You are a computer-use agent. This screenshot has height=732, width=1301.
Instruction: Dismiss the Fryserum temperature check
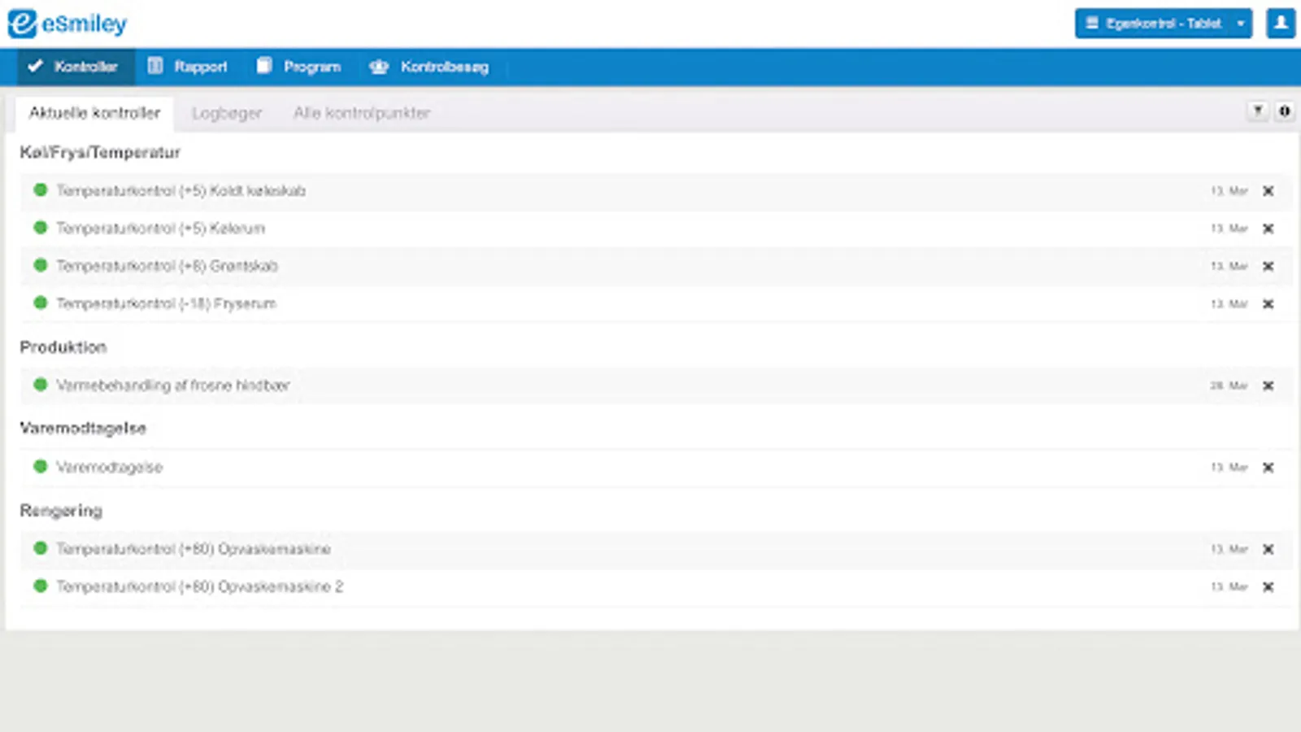(1268, 304)
